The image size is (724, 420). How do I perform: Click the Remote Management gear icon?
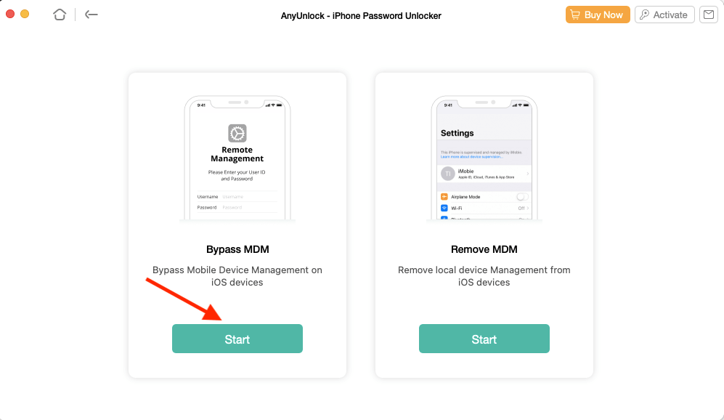237,133
